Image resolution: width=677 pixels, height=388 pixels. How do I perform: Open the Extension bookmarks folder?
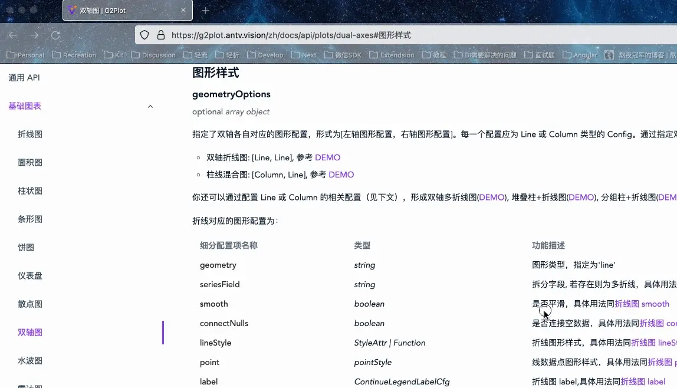click(x=392, y=55)
